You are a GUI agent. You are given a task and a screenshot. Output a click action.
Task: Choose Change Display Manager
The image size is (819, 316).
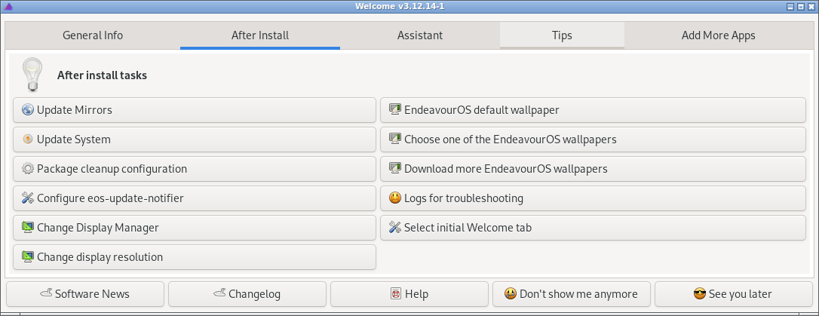tap(195, 228)
